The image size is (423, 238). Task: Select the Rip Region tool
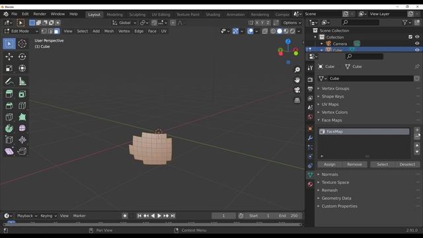point(22,151)
